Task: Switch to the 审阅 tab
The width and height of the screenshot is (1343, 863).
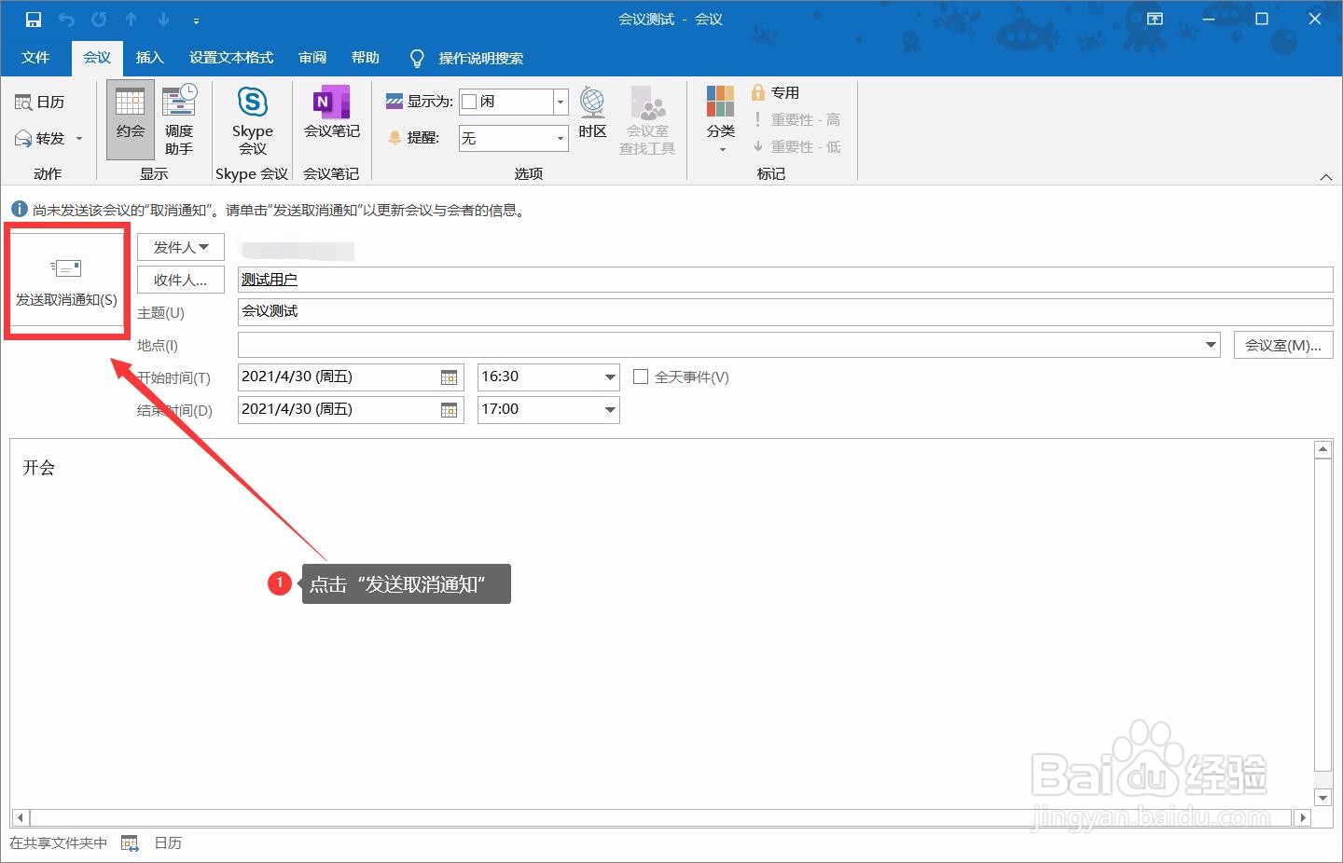Action: (312, 58)
